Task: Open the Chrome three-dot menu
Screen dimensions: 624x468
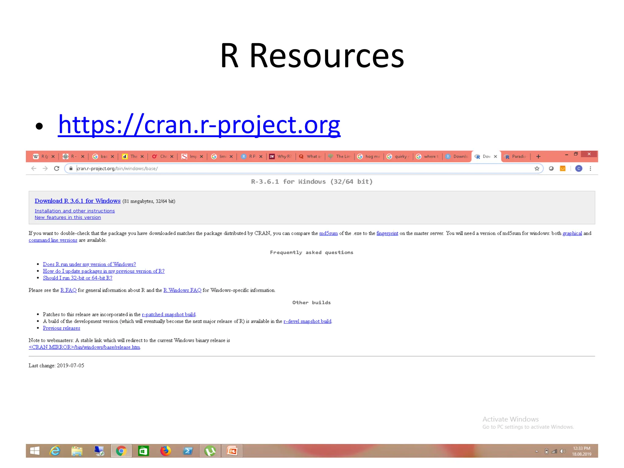Action: coord(590,168)
